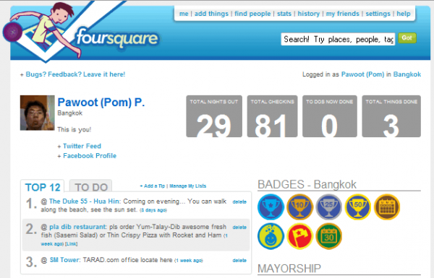Screen dimensions: 434x278
Task: Click the blue star trophy badge
Action: (271, 207)
